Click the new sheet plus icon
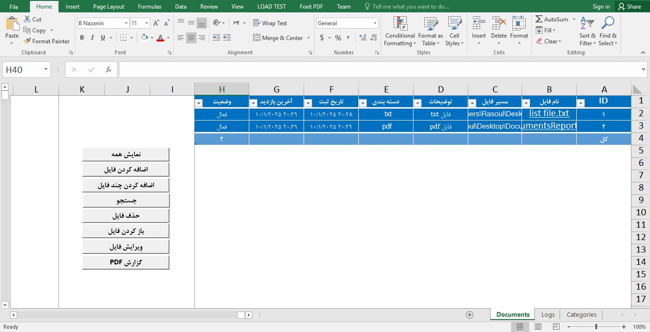The width and height of the screenshot is (650, 332). pyautogui.click(x=470, y=315)
